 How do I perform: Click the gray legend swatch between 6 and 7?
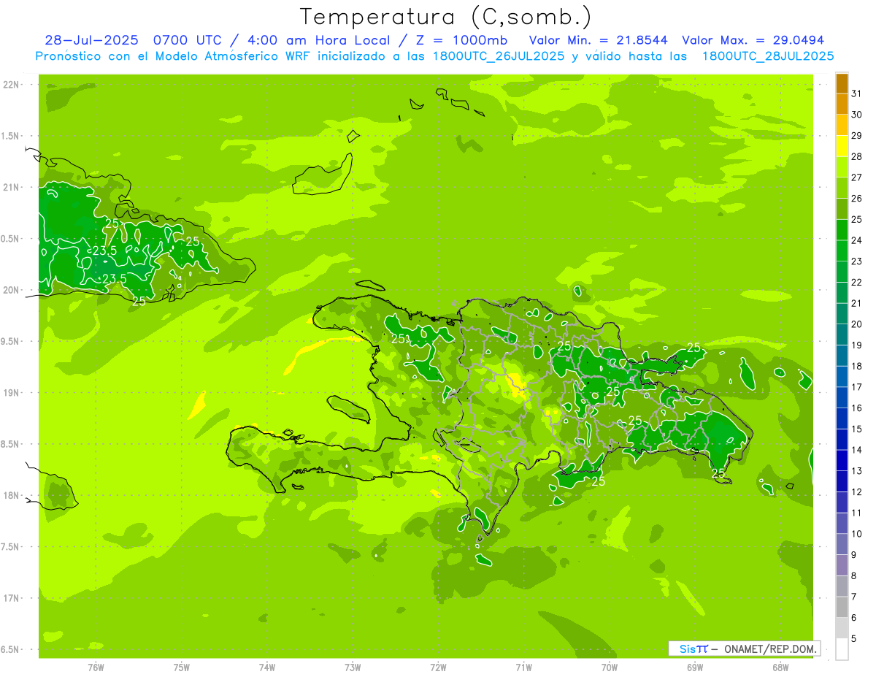[842, 608]
